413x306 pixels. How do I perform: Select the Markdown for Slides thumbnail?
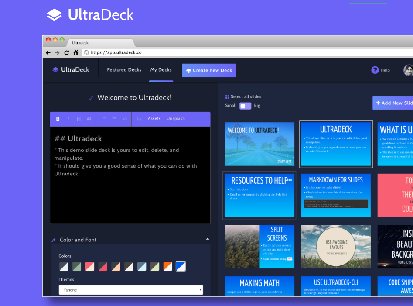tap(336, 195)
